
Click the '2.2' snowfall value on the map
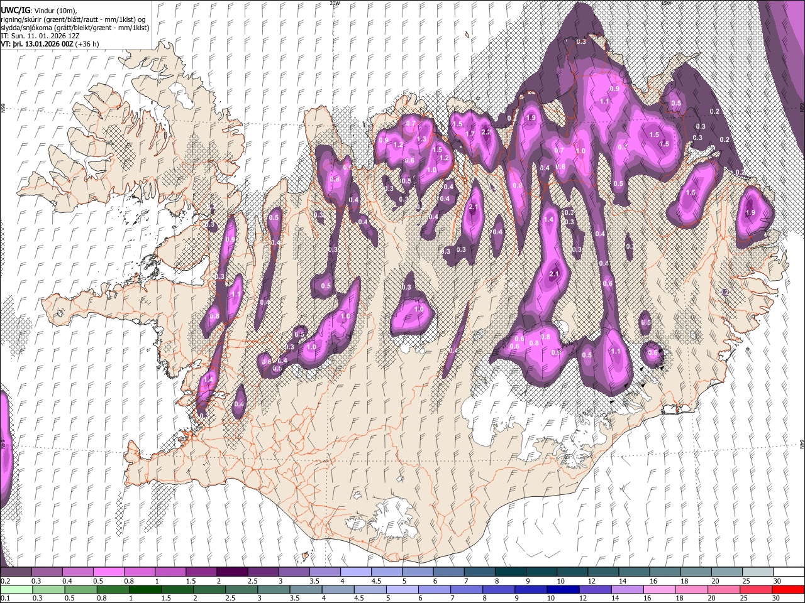(x=486, y=133)
